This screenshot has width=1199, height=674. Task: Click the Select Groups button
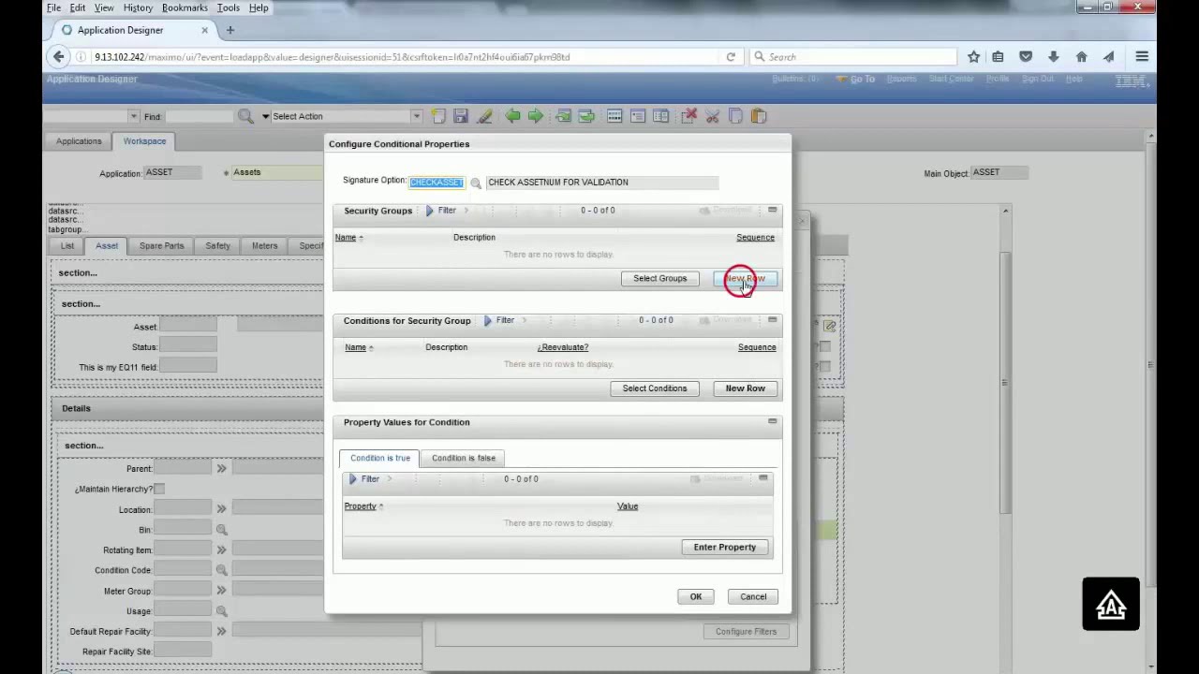(x=660, y=278)
